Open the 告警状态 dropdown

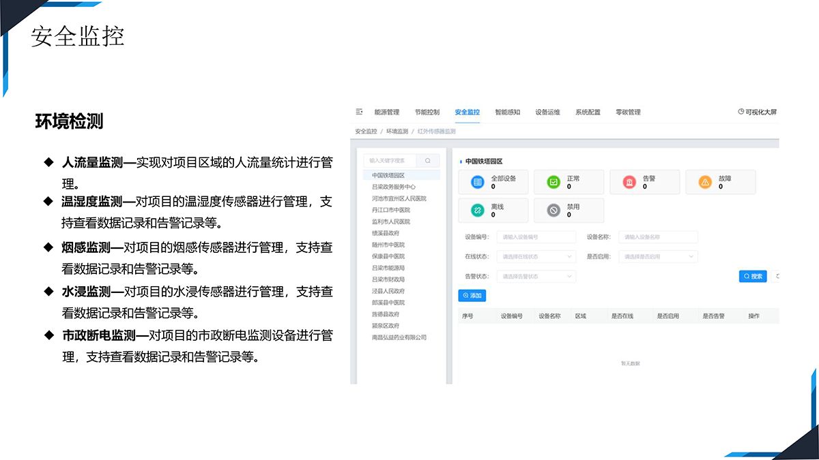tap(536, 277)
